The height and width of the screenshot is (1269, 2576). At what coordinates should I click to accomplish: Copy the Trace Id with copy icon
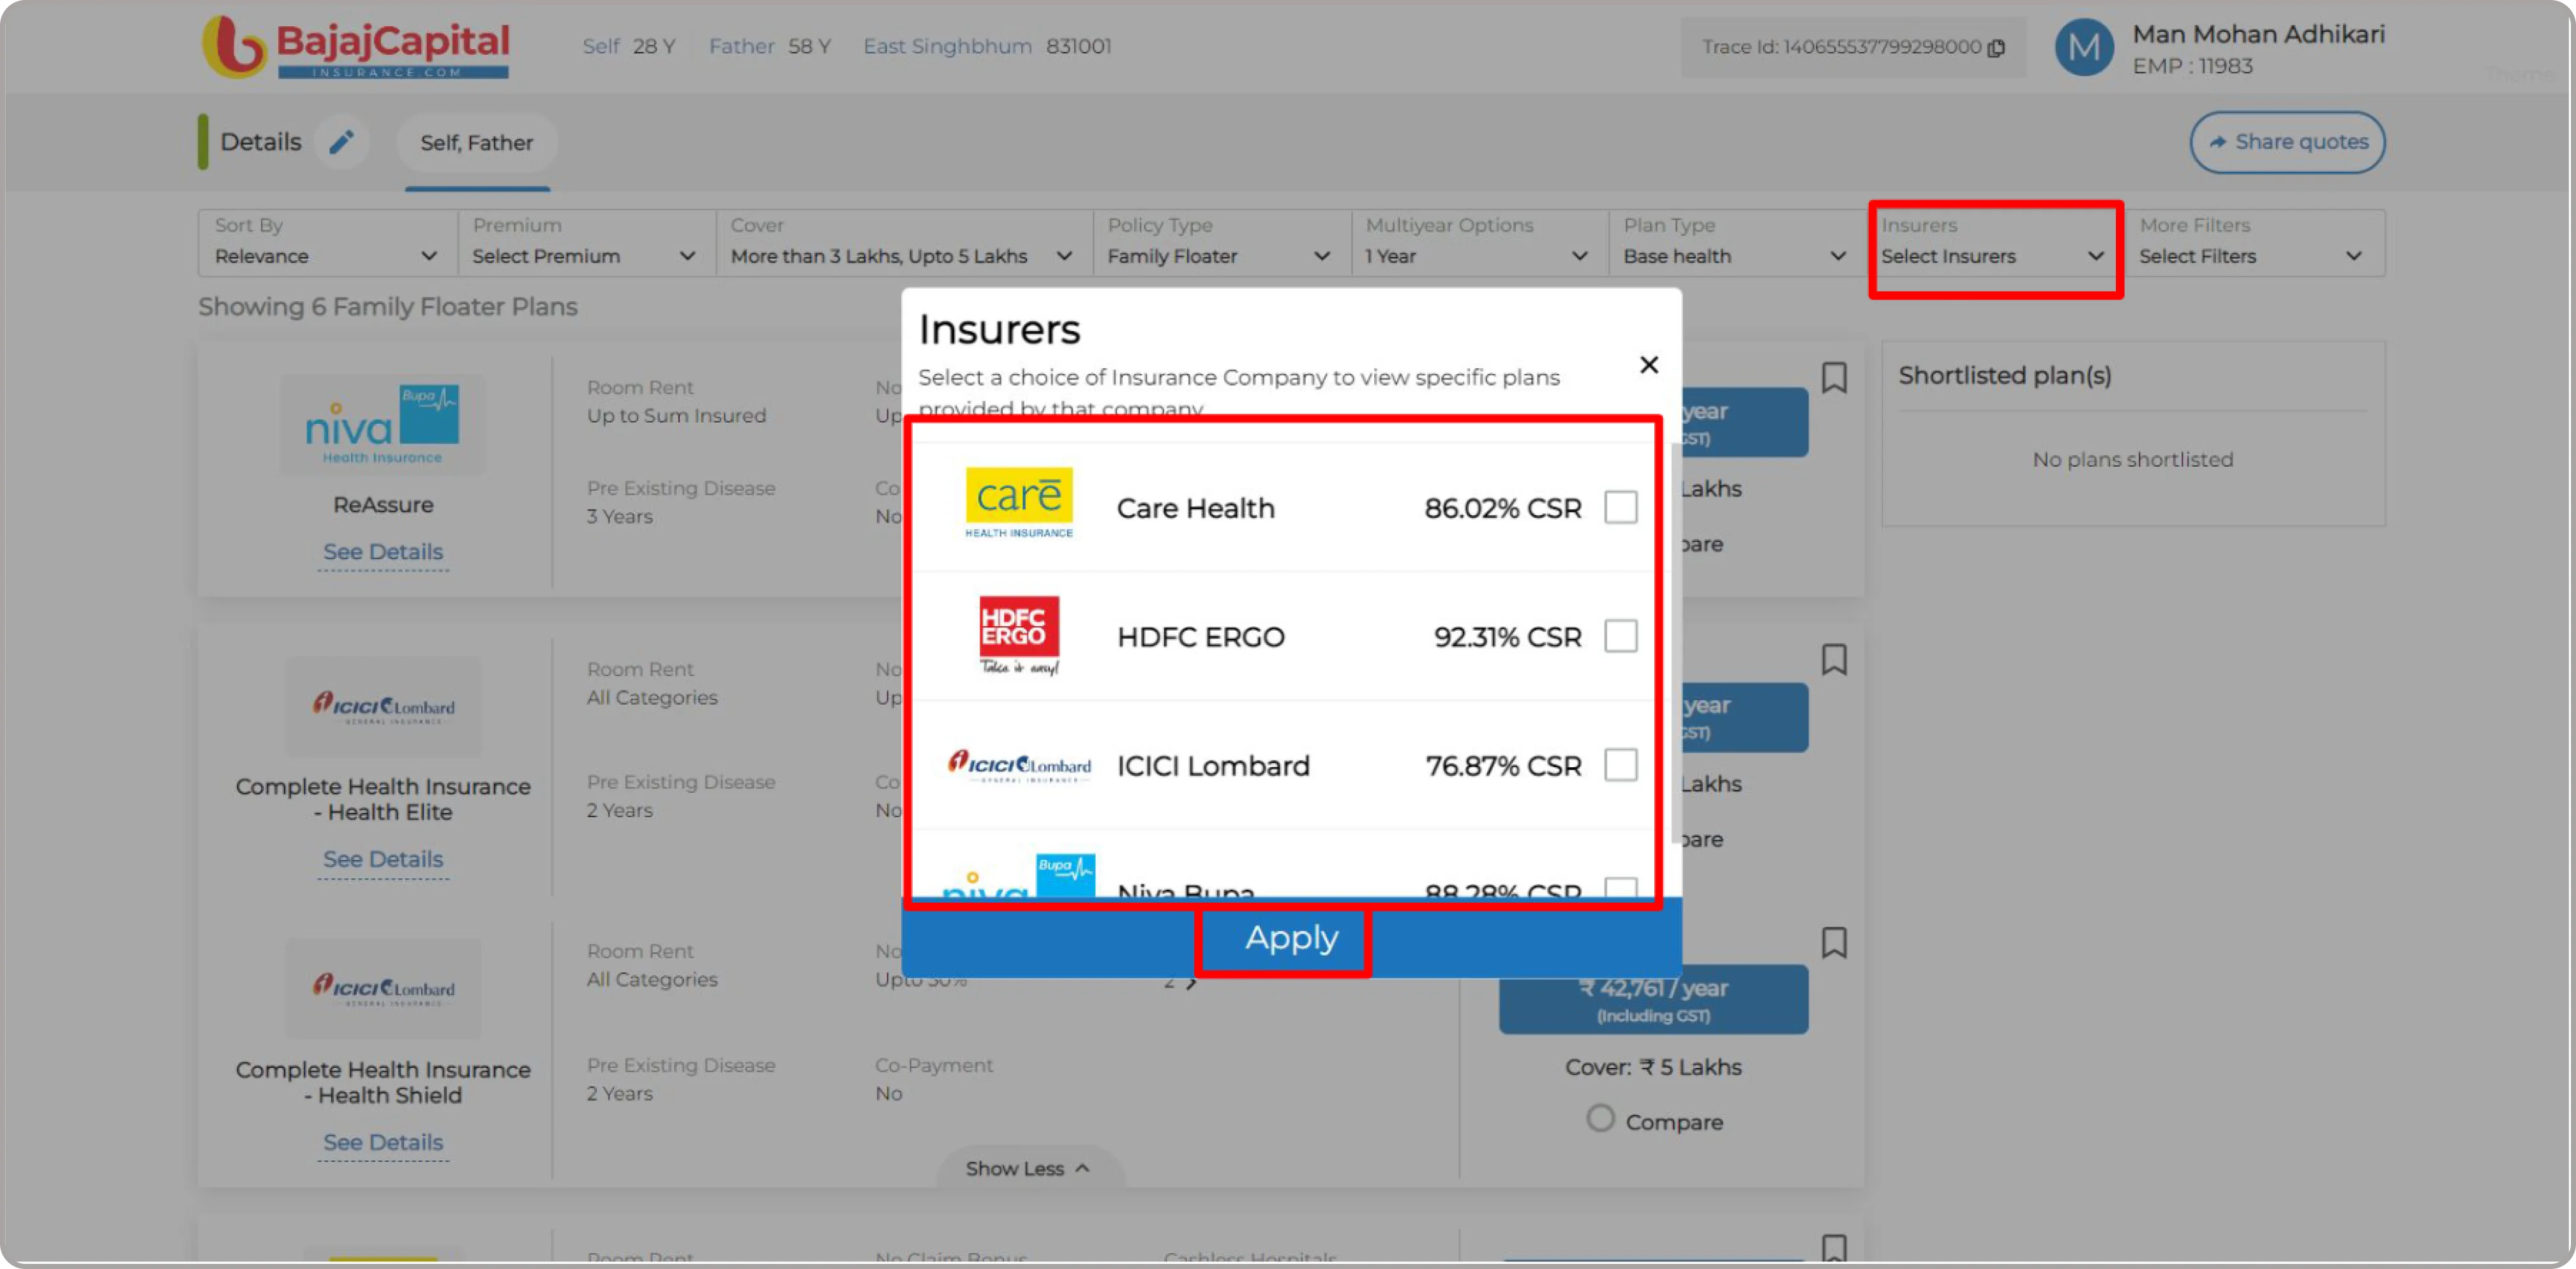tap(1996, 47)
